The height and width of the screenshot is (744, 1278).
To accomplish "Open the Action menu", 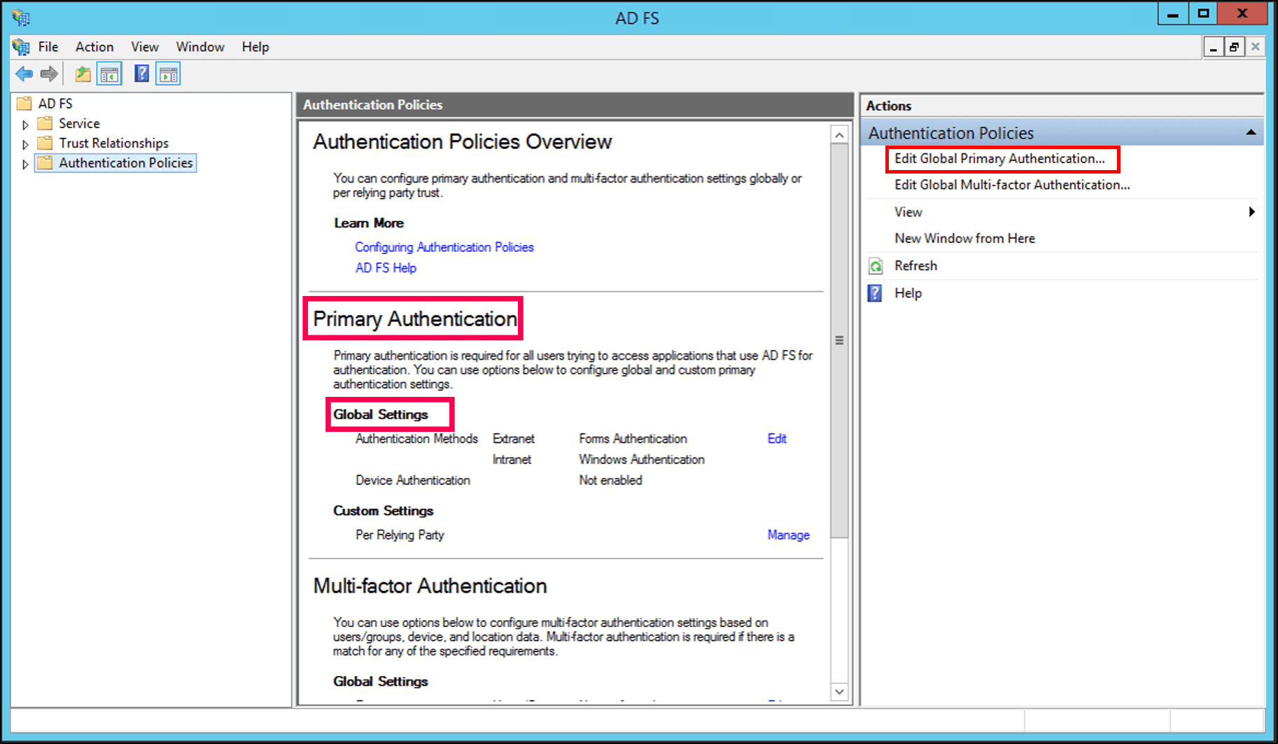I will [x=94, y=46].
